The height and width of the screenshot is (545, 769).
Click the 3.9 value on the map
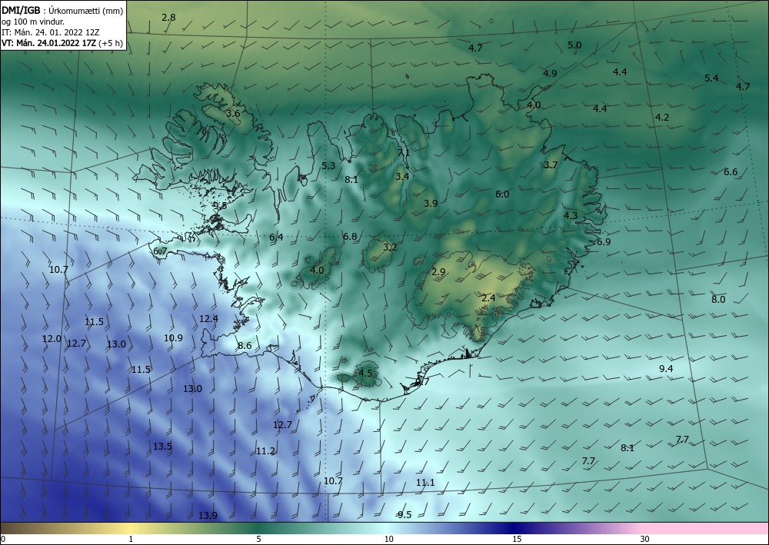pyautogui.click(x=431, y=204)
